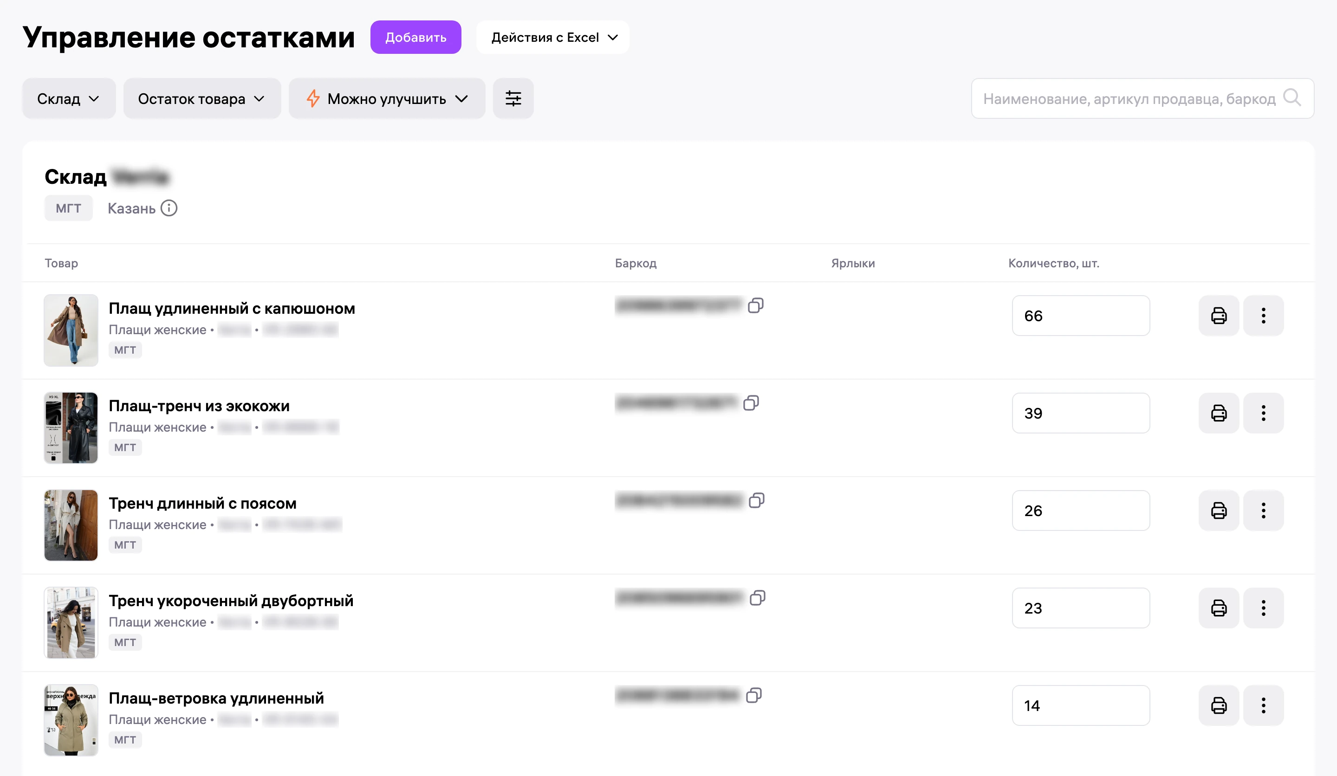Open more options for Тренч длинный с поясом
The width and height of the screenshot is (1337, 776).
tap(1263, 510)
